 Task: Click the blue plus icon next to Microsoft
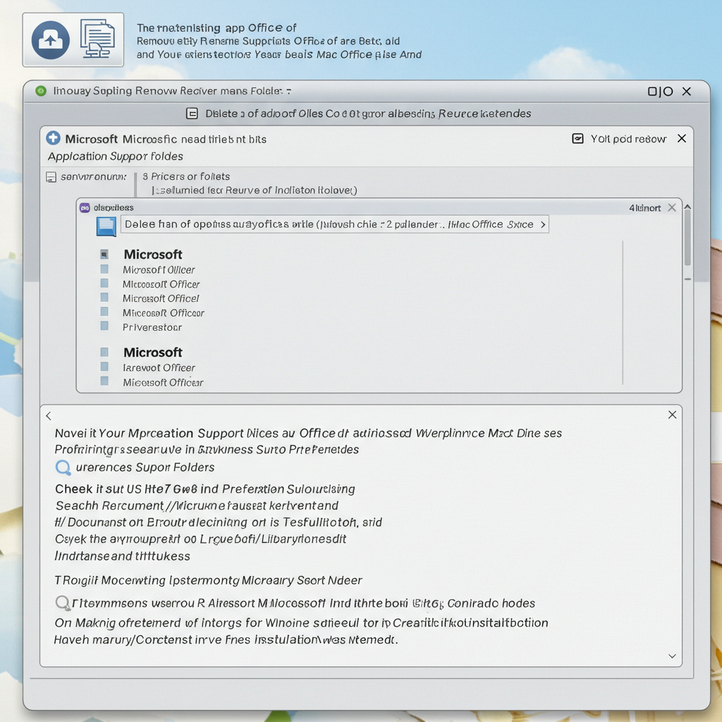[x=54, y=138]
